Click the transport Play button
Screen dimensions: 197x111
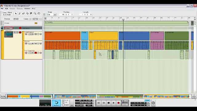pyautogui.click(x=114, y=103)
